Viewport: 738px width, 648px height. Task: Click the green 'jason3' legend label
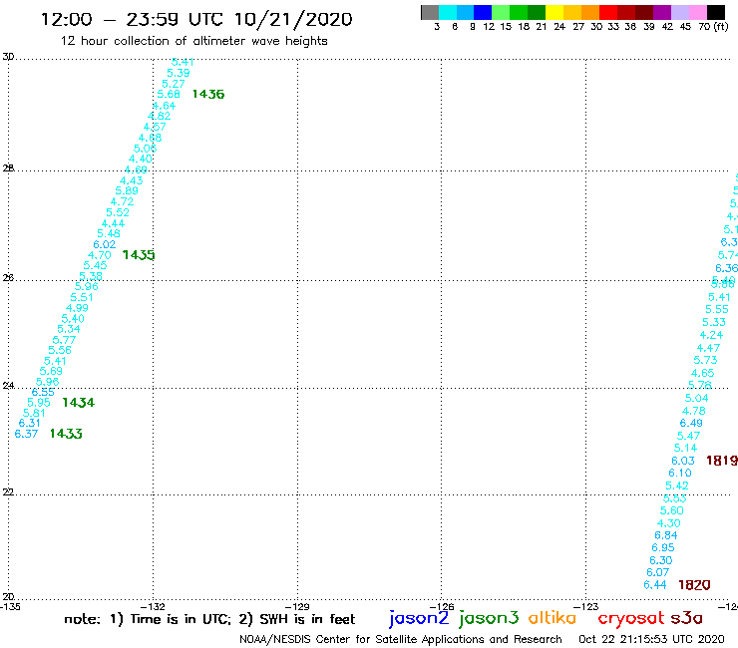(489, 618)
